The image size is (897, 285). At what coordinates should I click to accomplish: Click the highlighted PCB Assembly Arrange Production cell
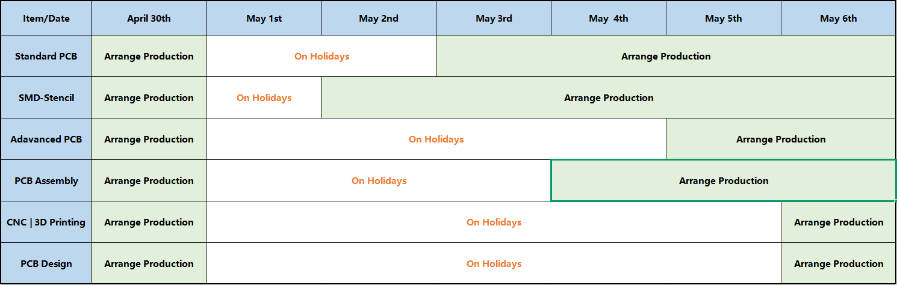[724, 180]
